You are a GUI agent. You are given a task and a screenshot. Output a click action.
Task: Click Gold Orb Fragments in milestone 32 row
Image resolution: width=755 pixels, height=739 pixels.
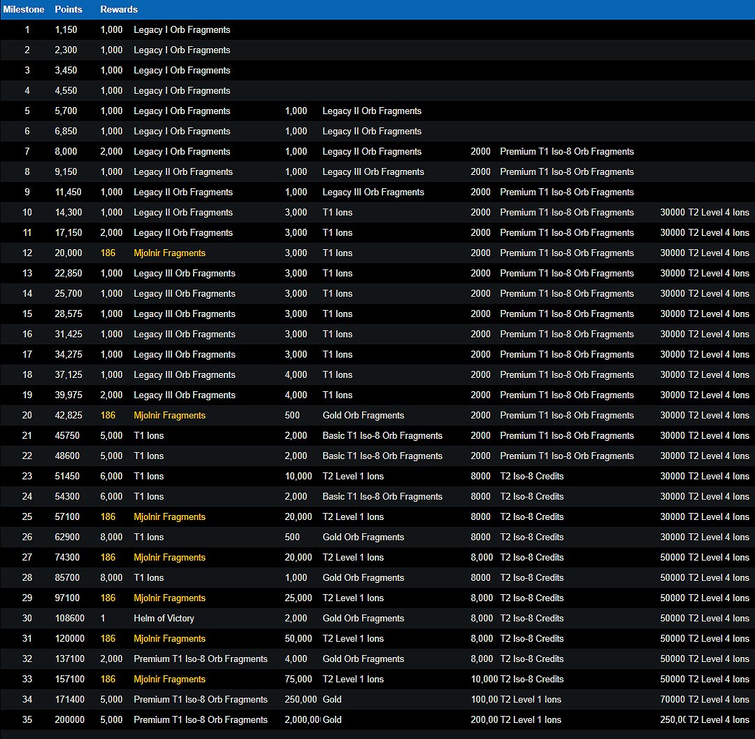(x=363, y=659)
